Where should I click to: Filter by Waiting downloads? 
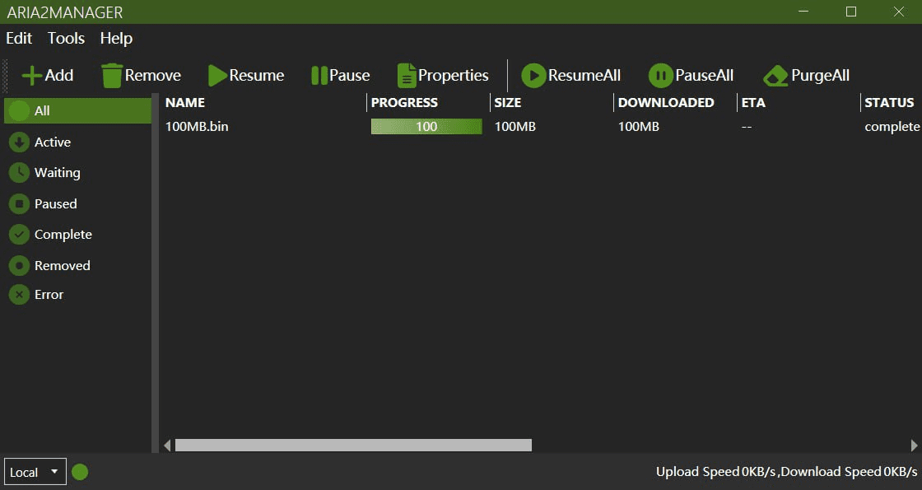click(57, 173)
